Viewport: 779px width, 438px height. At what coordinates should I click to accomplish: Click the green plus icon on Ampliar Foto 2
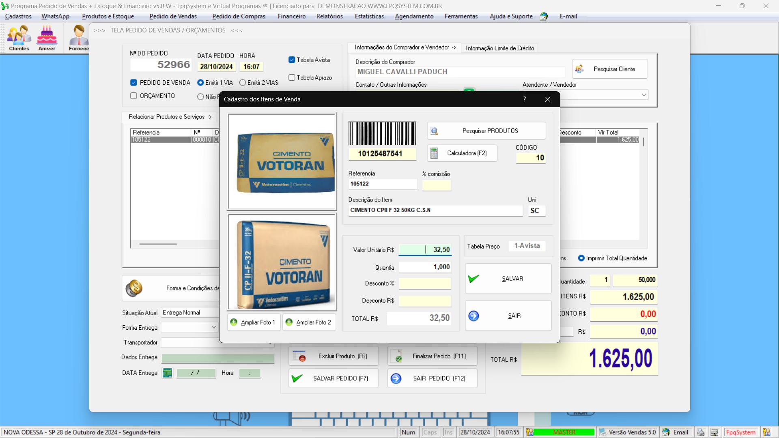point(289,322)
